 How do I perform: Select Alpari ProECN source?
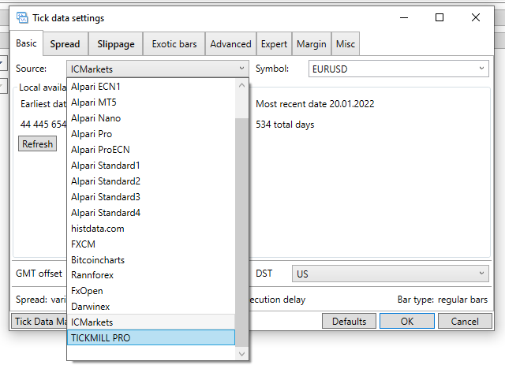pos(151,150)
